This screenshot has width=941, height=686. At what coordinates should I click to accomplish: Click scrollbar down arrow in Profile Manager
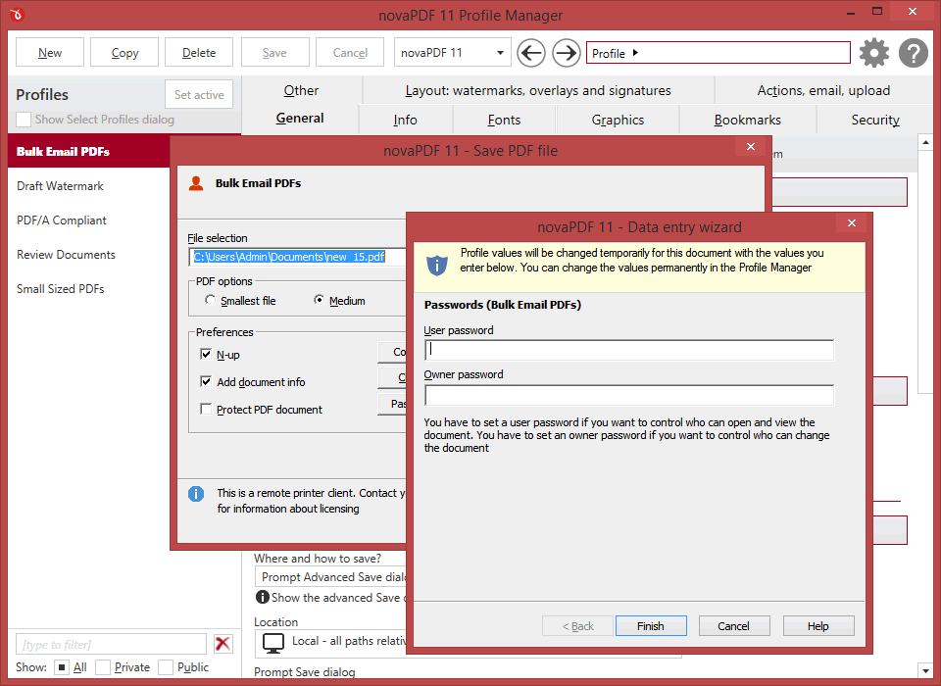coord(925,670)
